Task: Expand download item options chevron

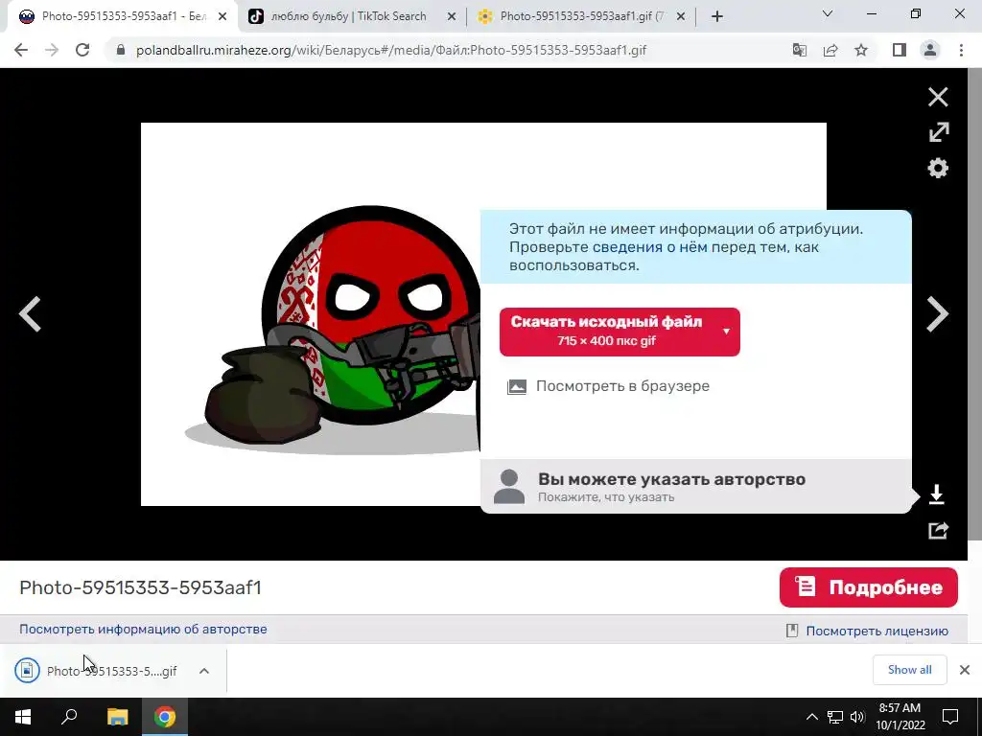Action: click(x=204, y=671)
